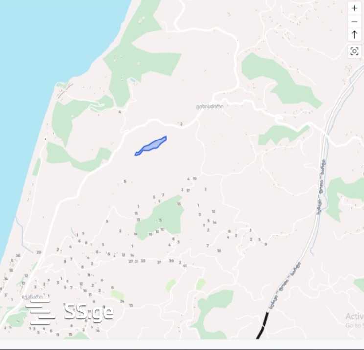Zoom out using the minus button
The image size is (364, 350).
point(354,22)
